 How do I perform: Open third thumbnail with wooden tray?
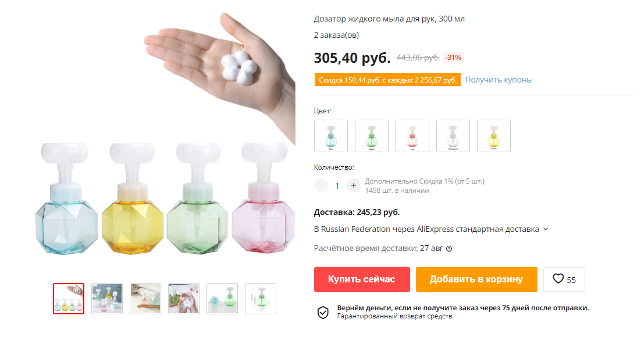(x=145, y=299)
